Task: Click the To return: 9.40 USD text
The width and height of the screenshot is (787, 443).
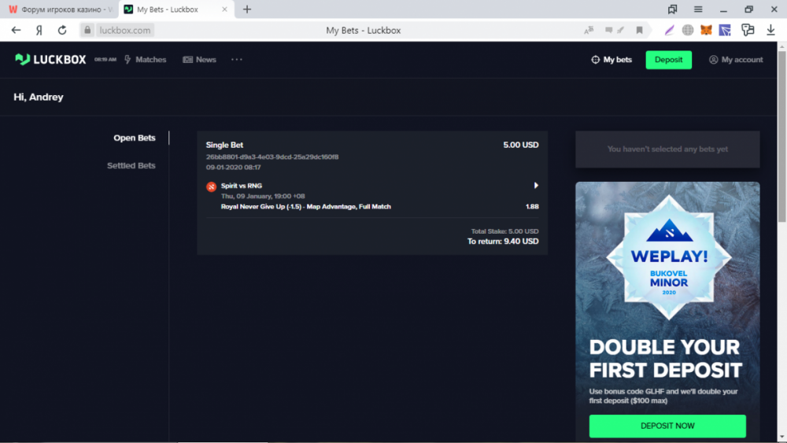Action: [503, 242]
